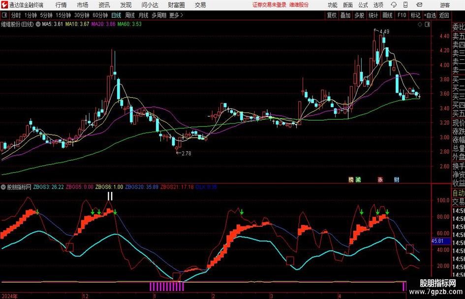Click the 叠加 overlay button
Screen dimensions: 465x299
[x=345, y=15]
